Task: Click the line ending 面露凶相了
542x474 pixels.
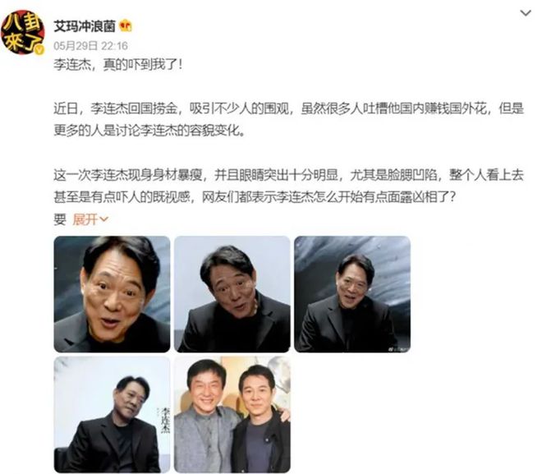Action: point(255,197)
